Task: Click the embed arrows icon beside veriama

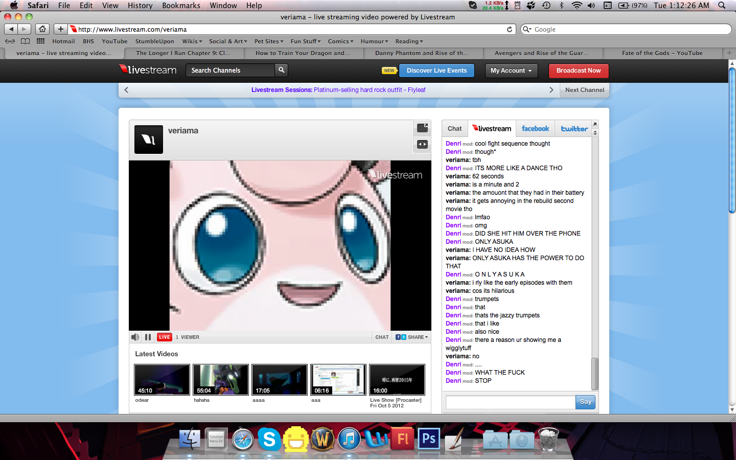Action: tap(422, 144)
